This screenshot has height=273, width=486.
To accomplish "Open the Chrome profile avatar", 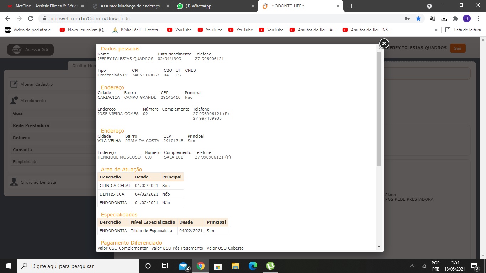I will tap(466, 18).
